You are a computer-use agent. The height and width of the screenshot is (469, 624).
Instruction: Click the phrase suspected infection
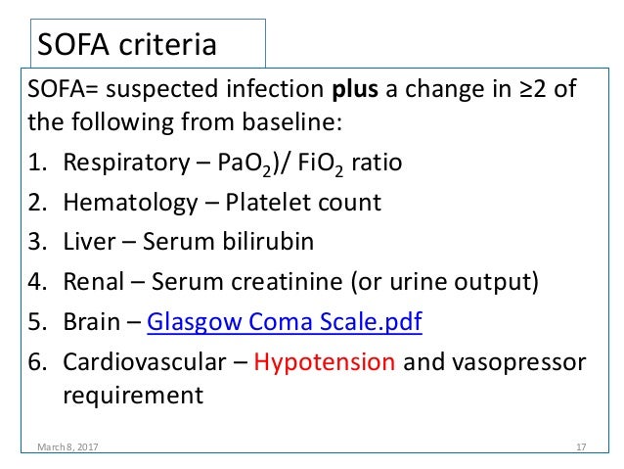point(215,90)
